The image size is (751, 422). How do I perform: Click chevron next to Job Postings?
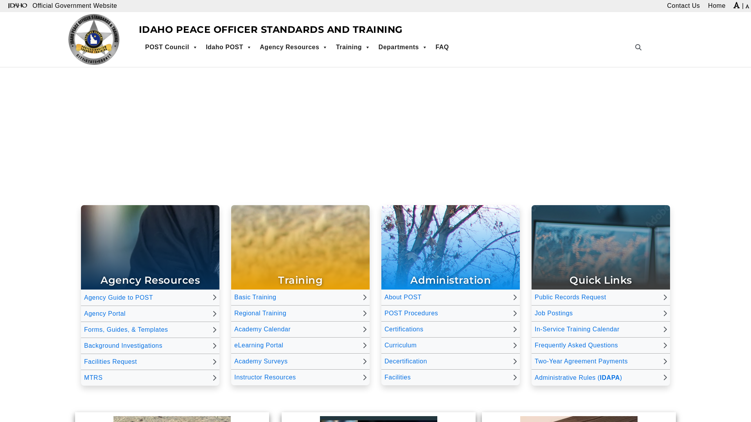[x=665, y=313]
